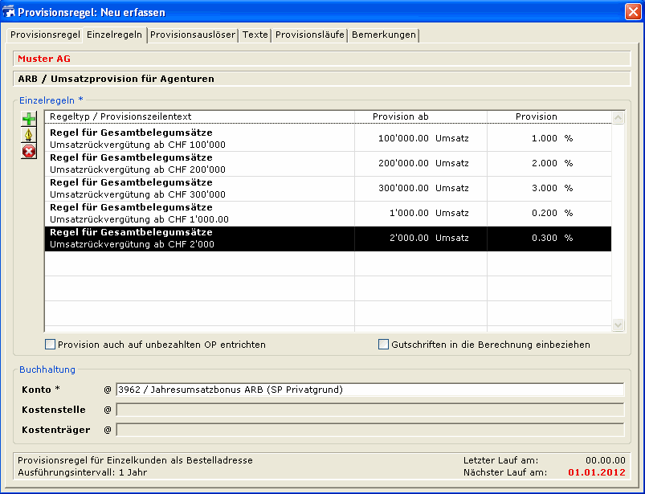Open the lookup @ next to Kostenträger

click(x=108, y=430)
